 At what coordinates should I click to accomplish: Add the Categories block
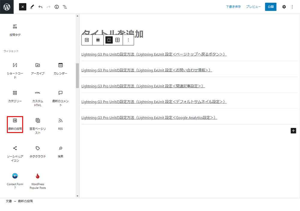15,96
